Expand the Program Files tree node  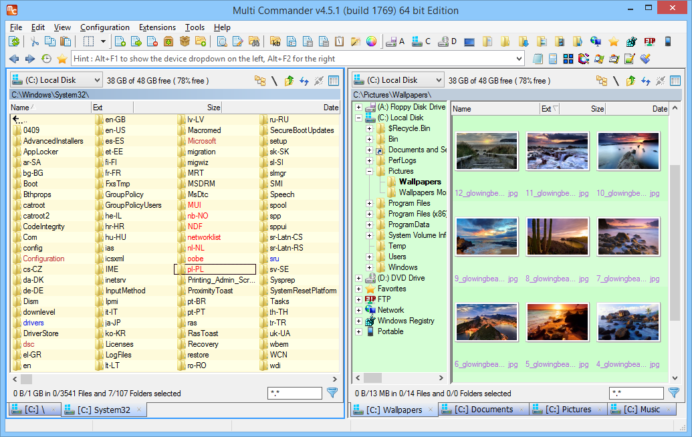coord(369,203)
